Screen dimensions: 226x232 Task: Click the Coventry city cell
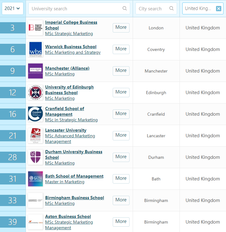coord(156,50)
